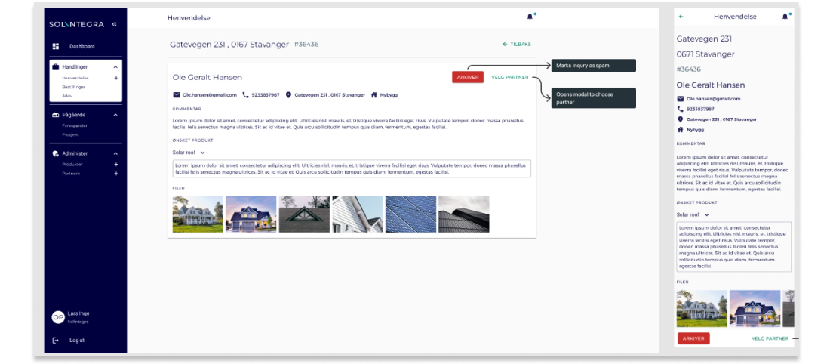This screenshot has height=364, width=833.
Task: Open Partnere in the sidebar
Action: tap(71, 173)
